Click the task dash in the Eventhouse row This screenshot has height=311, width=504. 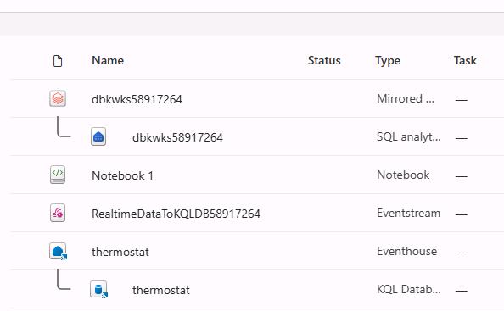tap(461, 253)
